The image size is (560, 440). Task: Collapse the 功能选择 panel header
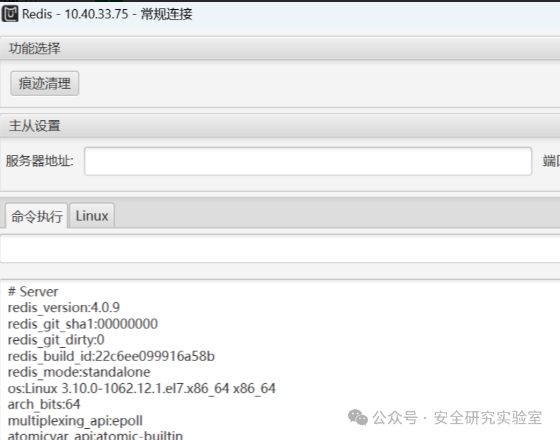click(x=280, y=48)
